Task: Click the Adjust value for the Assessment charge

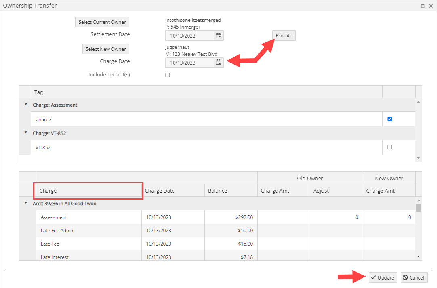Action: click(x=336, y=217)
